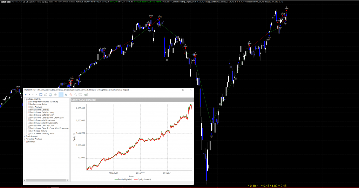Screen dimensions: 359x188
Task: Select Buy & Hold Return item
Action: pyautogui.click(x=39, y=131)
